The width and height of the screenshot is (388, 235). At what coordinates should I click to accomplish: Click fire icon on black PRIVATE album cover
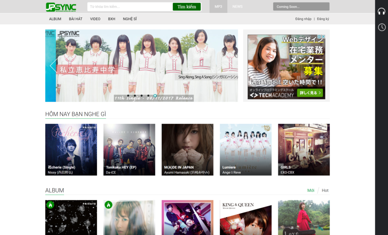pyautogui.click(x=50, y=205)
